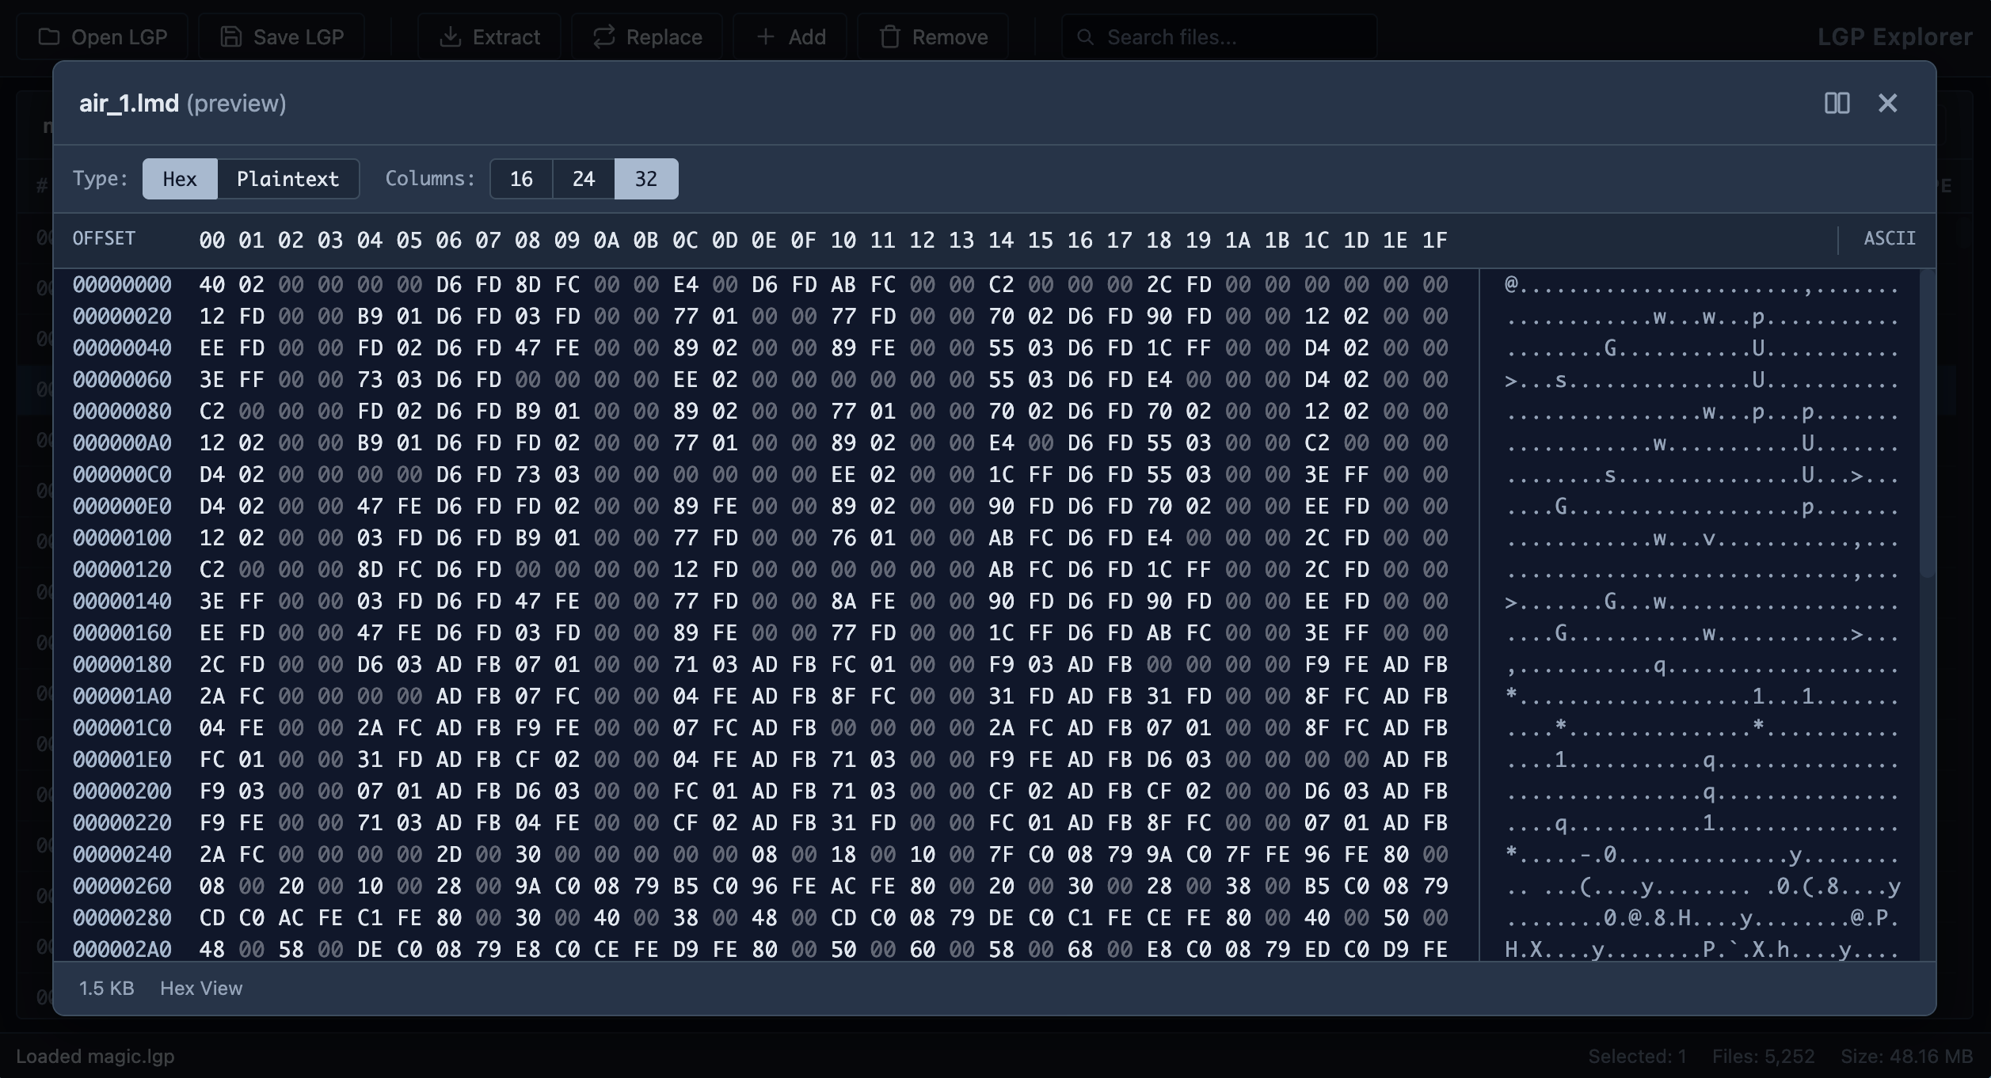Click the Open LGP folder icon
This screenshot has width=1991, height=1078.
[49, 37]
